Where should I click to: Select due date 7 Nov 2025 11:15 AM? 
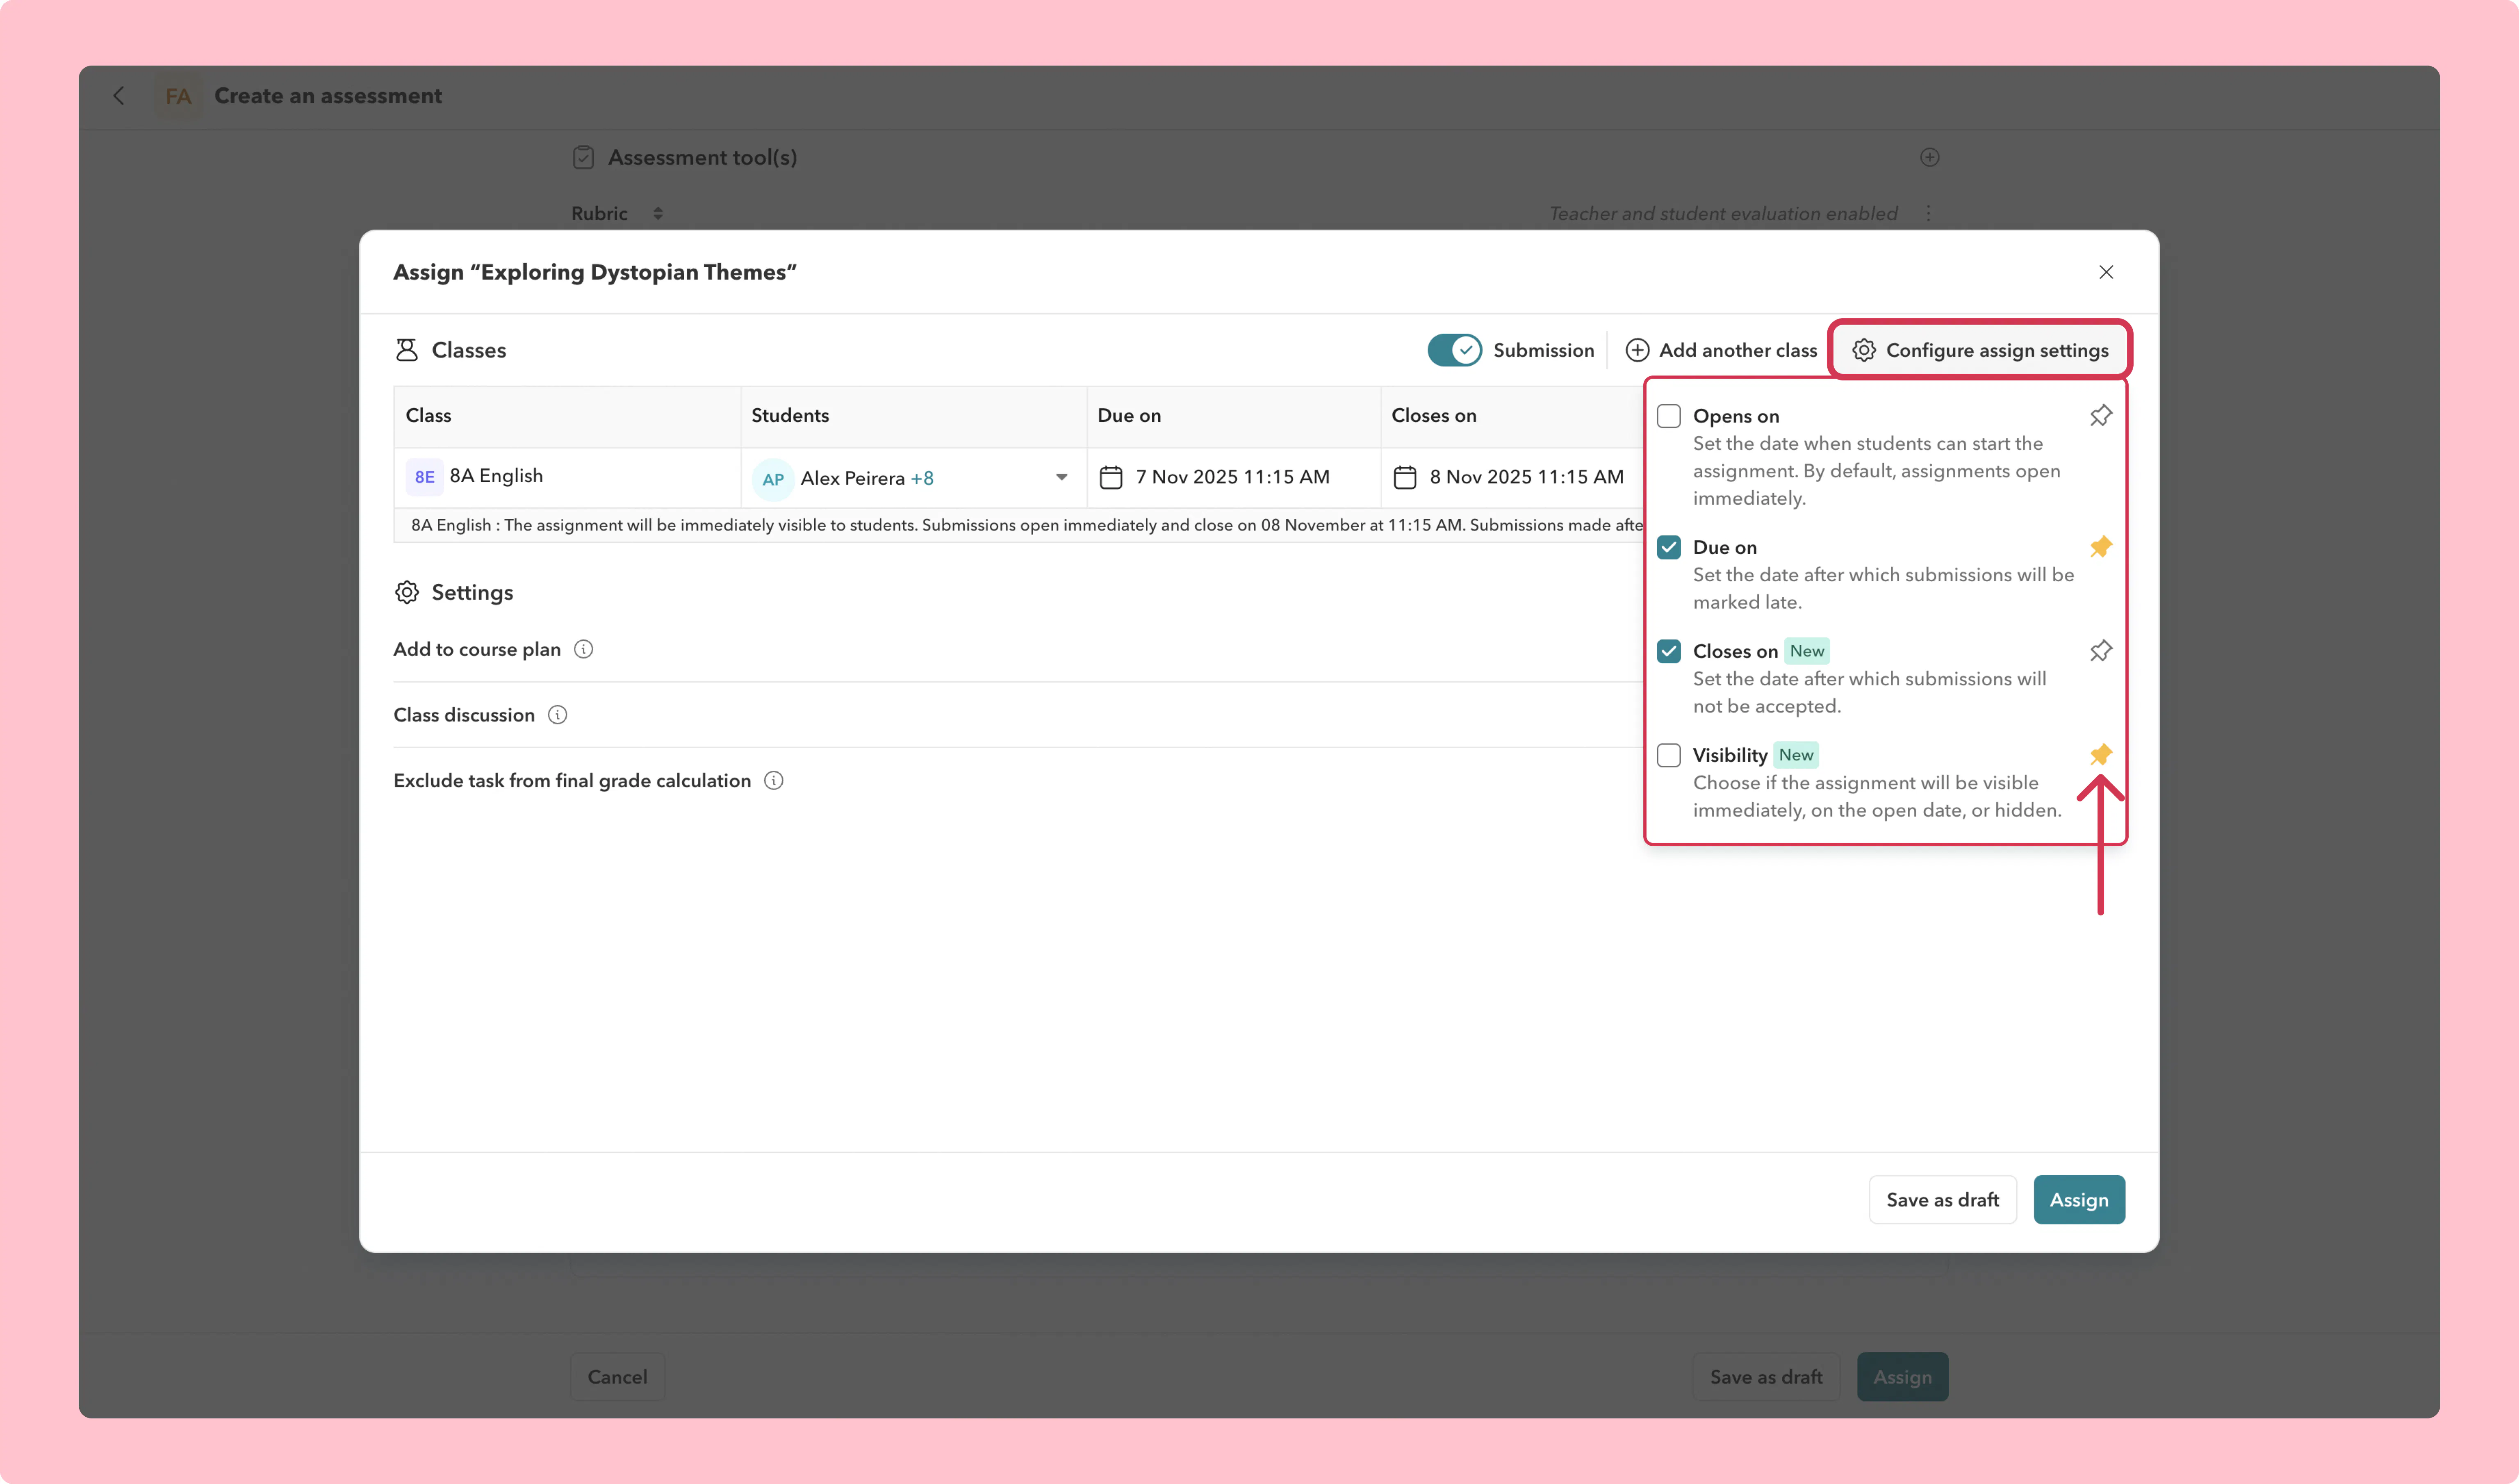click(1232, 477)
